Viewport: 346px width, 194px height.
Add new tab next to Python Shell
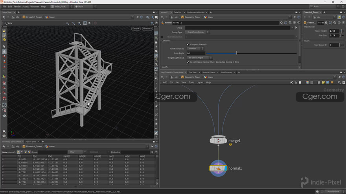pyautogui.click(x=43, y=141)
